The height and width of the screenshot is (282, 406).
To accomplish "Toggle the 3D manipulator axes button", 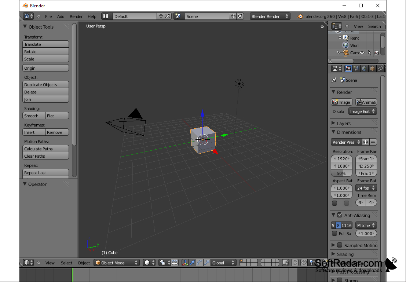I will click(x=185, y=263).
